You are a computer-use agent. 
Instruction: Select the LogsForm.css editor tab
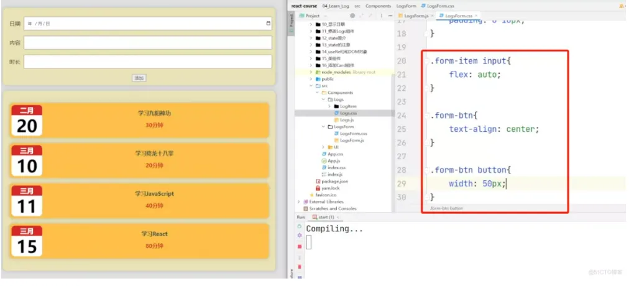click(457, 16)
